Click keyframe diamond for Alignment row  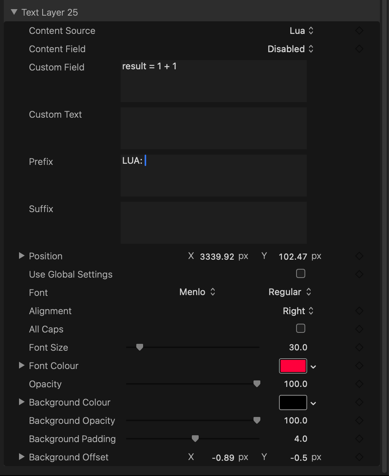point(359,311)
